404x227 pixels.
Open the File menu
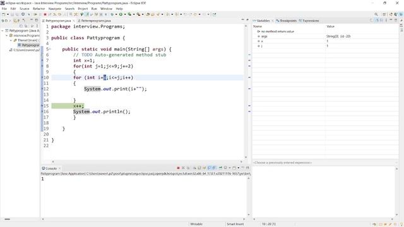tap(4, 9)
